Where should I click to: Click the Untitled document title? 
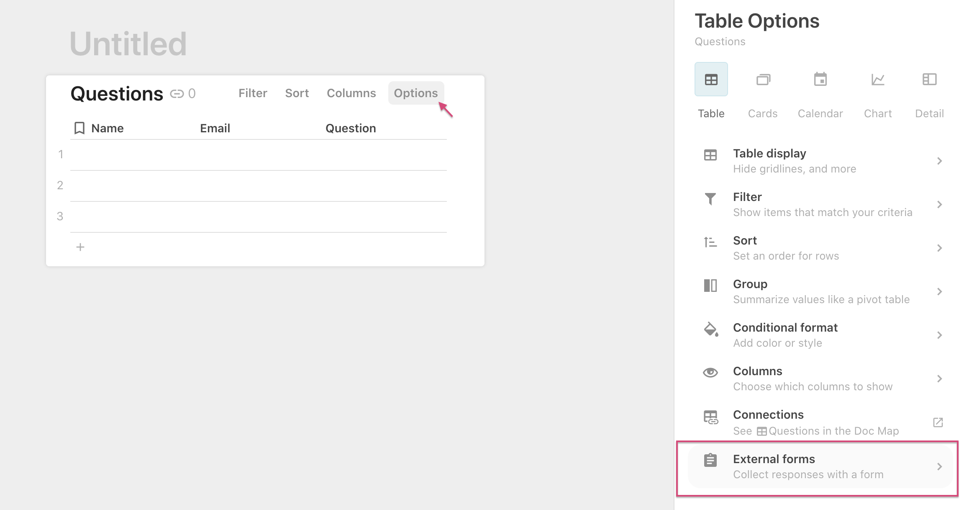128,44
